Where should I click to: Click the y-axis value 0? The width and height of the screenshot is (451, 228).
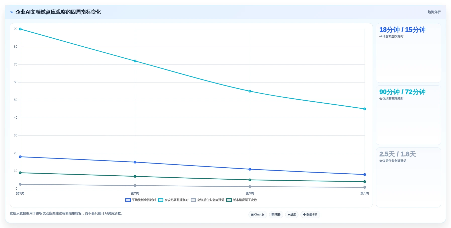(x=17, y=189)
